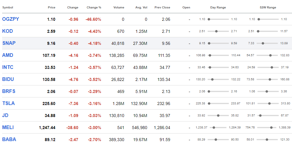Open the BIDU stock page link
The height and width of the screenshot is (145, 292).
pyautogui.click(x=8, y=79)
